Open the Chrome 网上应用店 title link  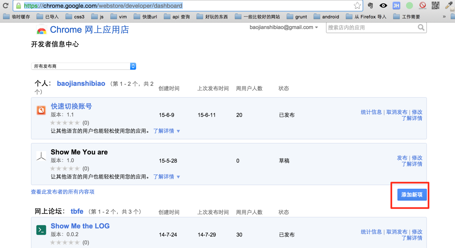point(90,30)
